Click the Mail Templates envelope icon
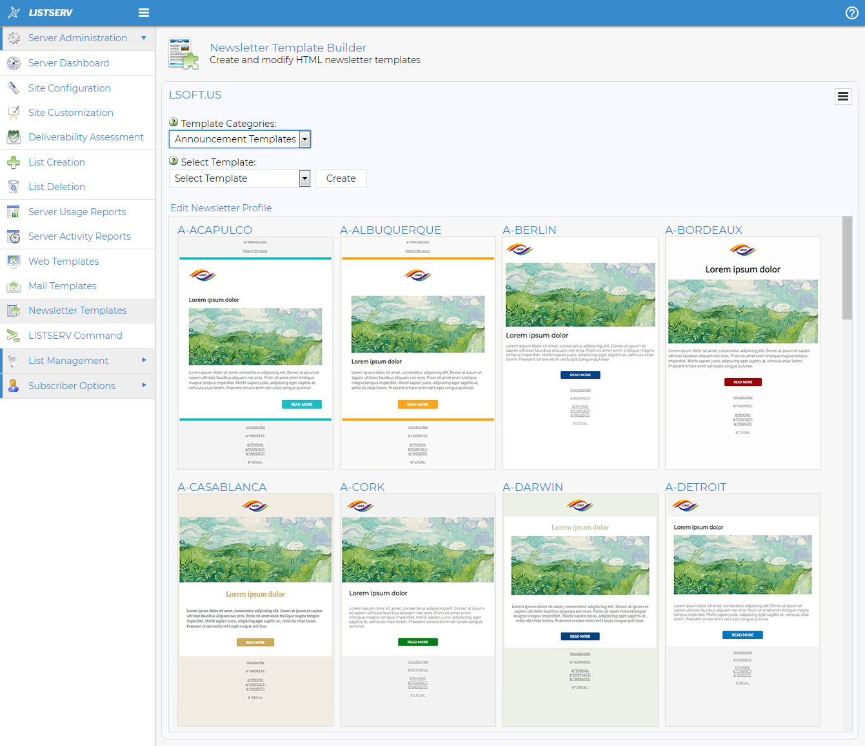 tap(14, 286)
